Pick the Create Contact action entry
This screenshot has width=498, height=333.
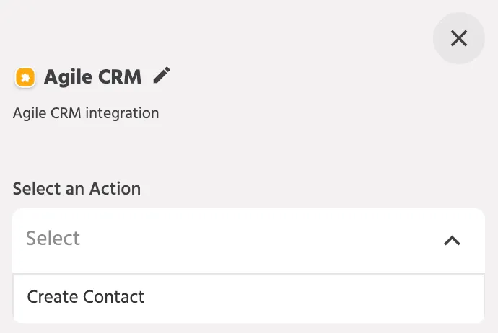click(x=248, y=297)
